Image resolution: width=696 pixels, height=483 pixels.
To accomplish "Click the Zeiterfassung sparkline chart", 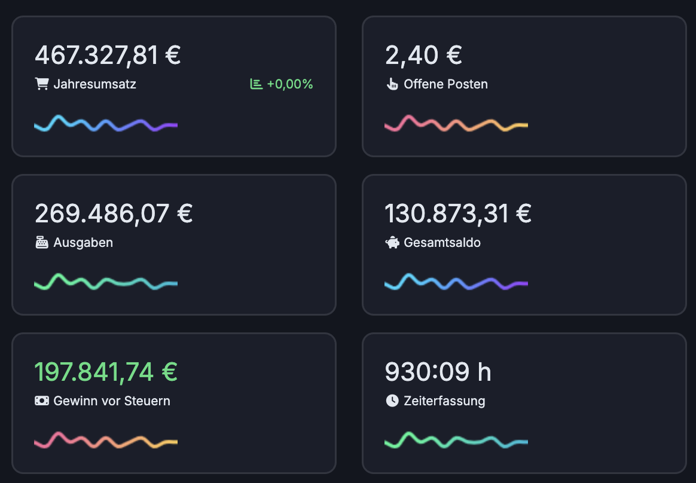I will 456,441.
